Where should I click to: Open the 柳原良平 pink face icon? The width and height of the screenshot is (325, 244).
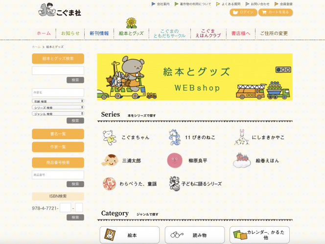click(175, 160)
